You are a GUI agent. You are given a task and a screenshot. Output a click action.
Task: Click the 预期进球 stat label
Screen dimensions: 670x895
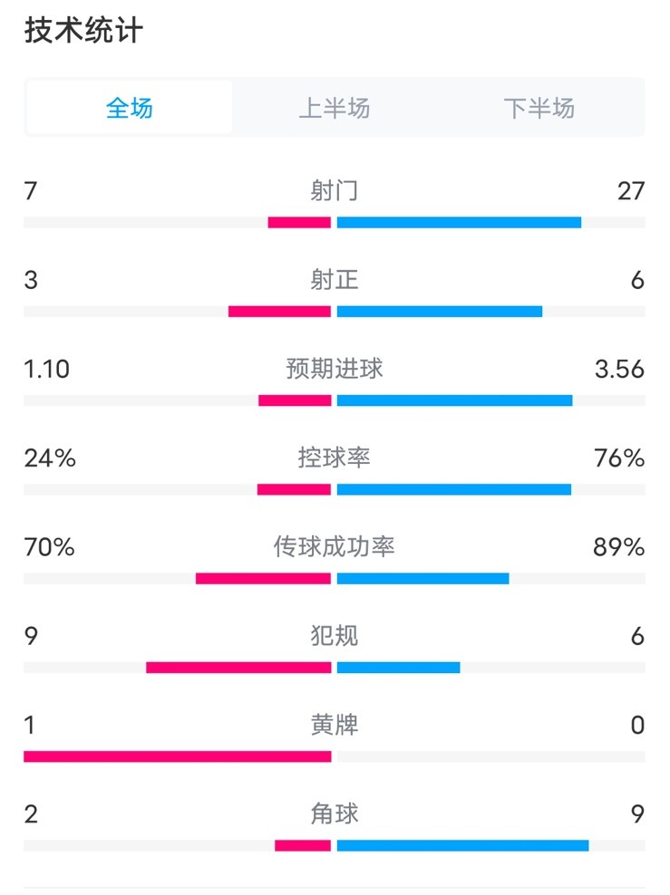[335, 369]
